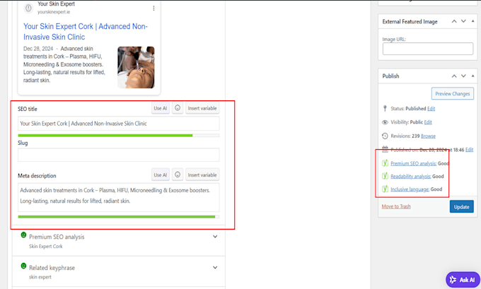Open emoji picker for Meta description
The height and width of the screenshot is (289, 481).
(x=178, y=175)
